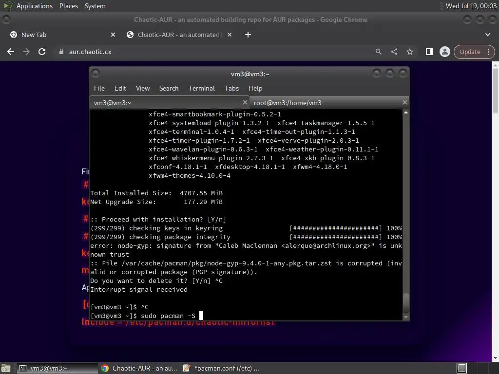Click 'xfce4-smartbookmark-plugin-0.5.2-1' package text

215,114
